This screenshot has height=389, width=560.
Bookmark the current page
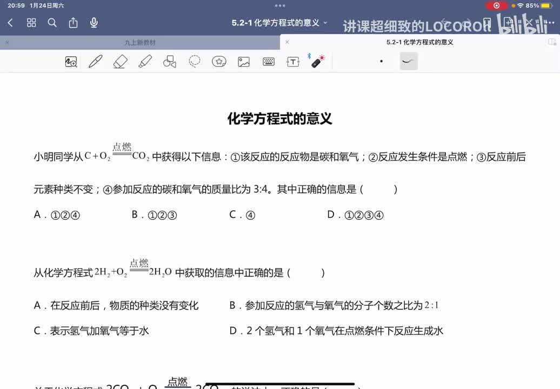point(487,23)
